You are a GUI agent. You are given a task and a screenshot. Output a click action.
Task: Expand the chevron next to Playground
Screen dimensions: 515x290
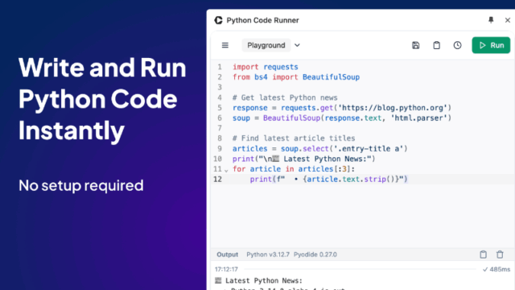point(297,45)
